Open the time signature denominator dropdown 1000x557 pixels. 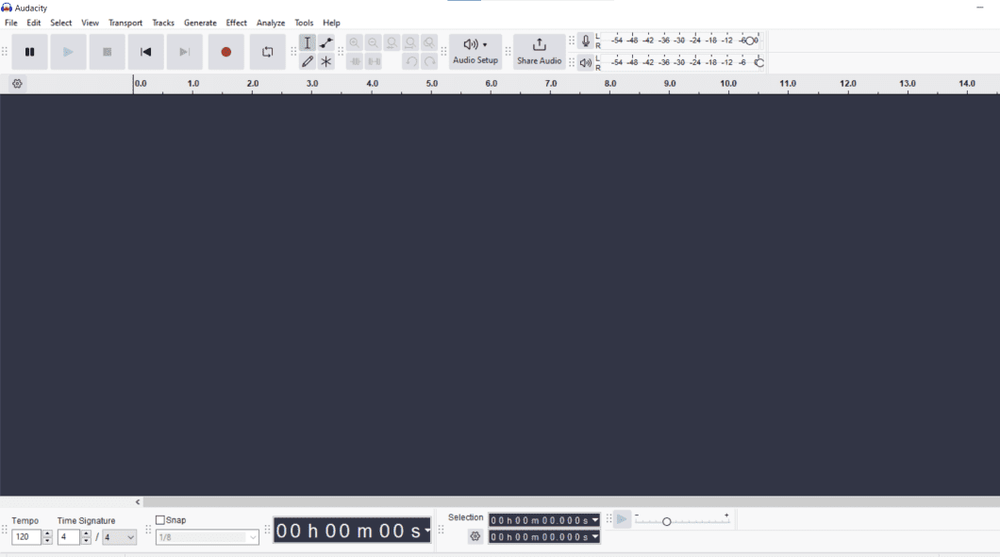coord(120,537)
